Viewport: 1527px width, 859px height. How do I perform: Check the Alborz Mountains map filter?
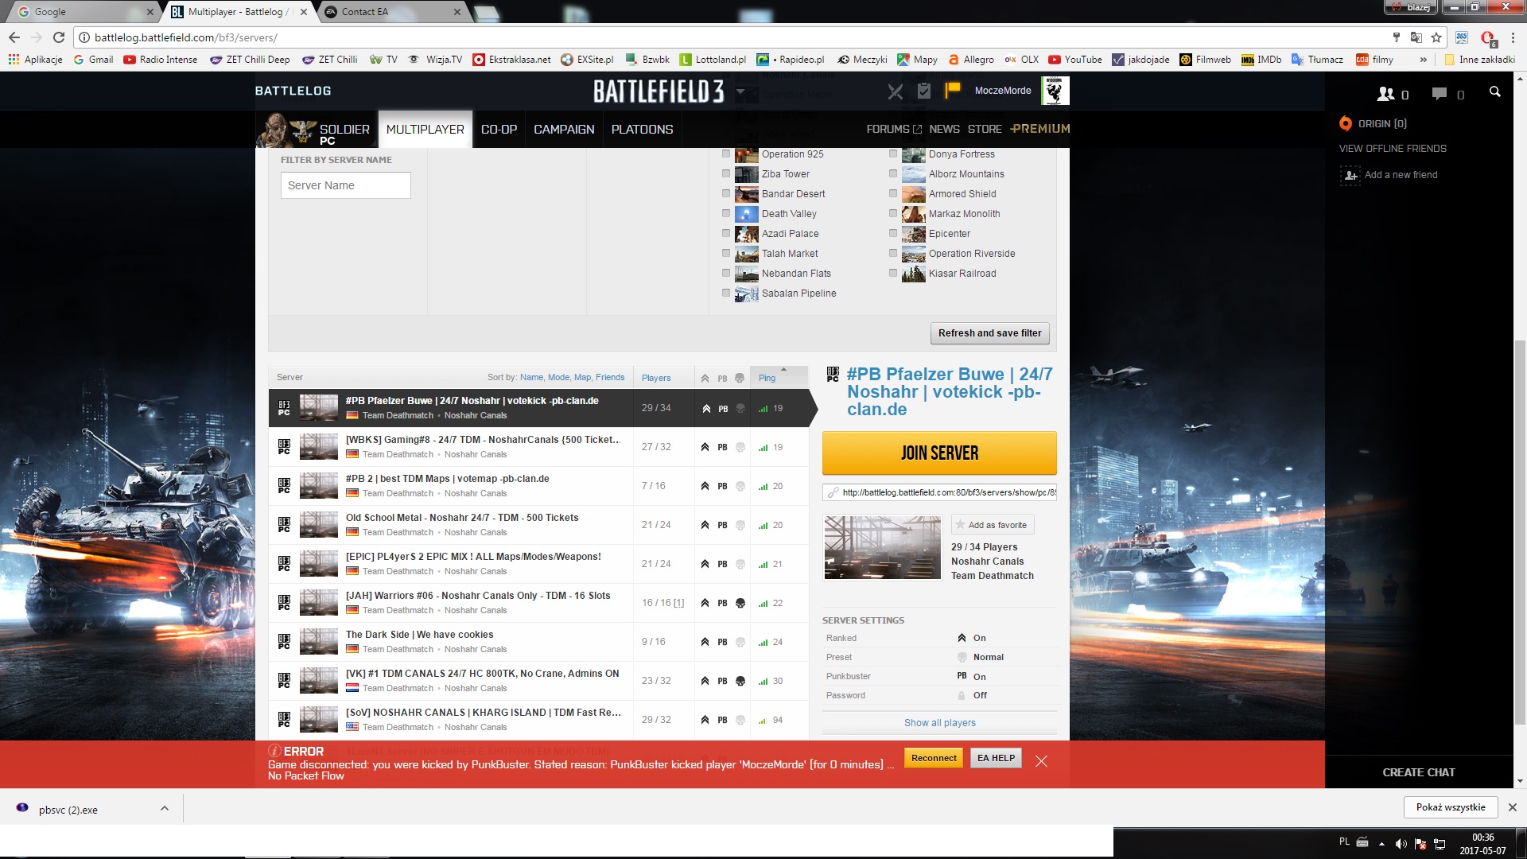tap(892, 174)
